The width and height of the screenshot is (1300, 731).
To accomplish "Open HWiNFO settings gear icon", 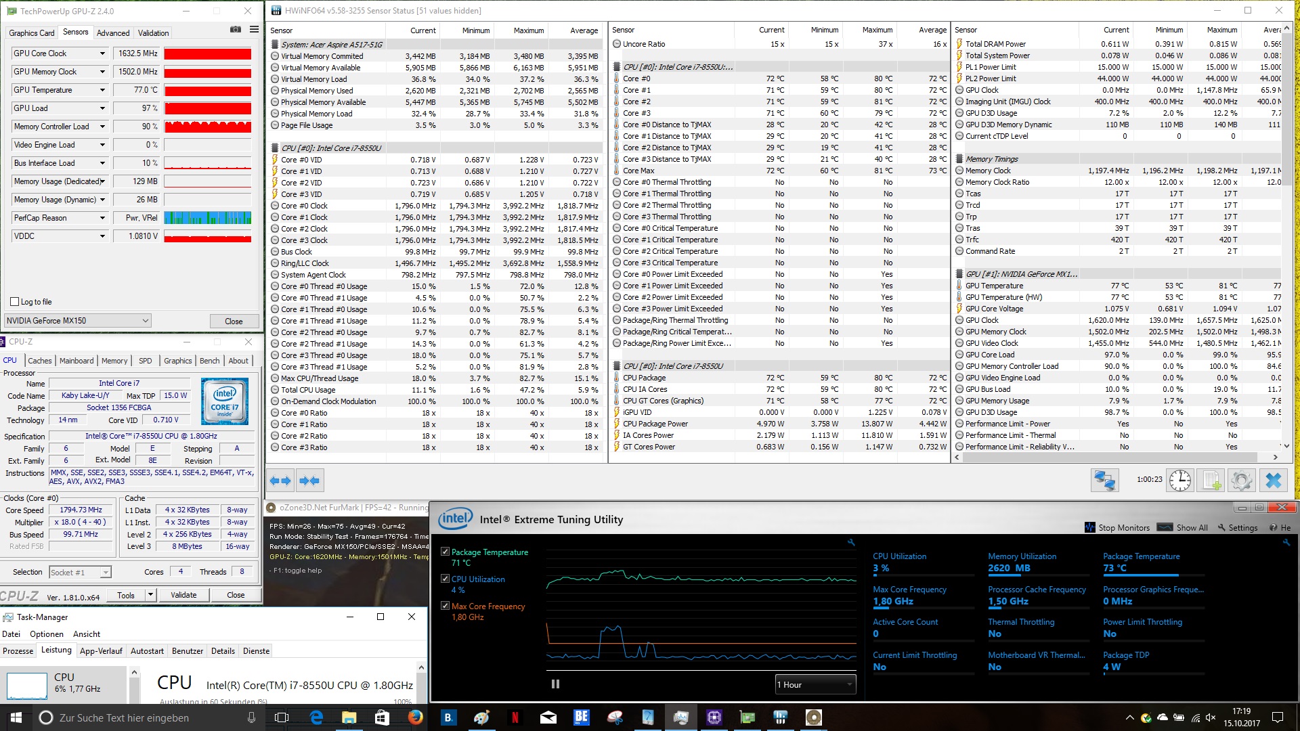I will 1242,481.
